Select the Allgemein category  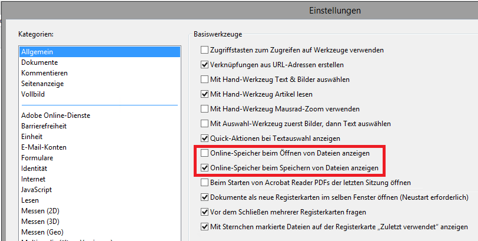[37, 52]
